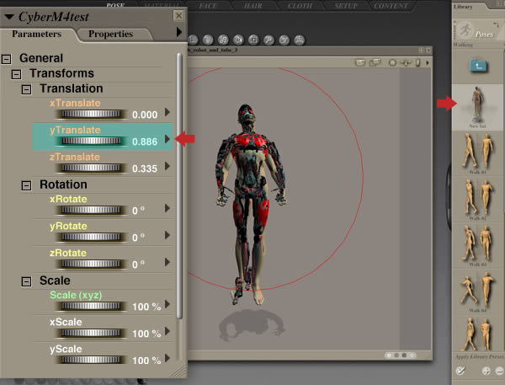Switch to the Parameters tab
Viewport: 505px width, 385px height.
[x=36, y=34]
